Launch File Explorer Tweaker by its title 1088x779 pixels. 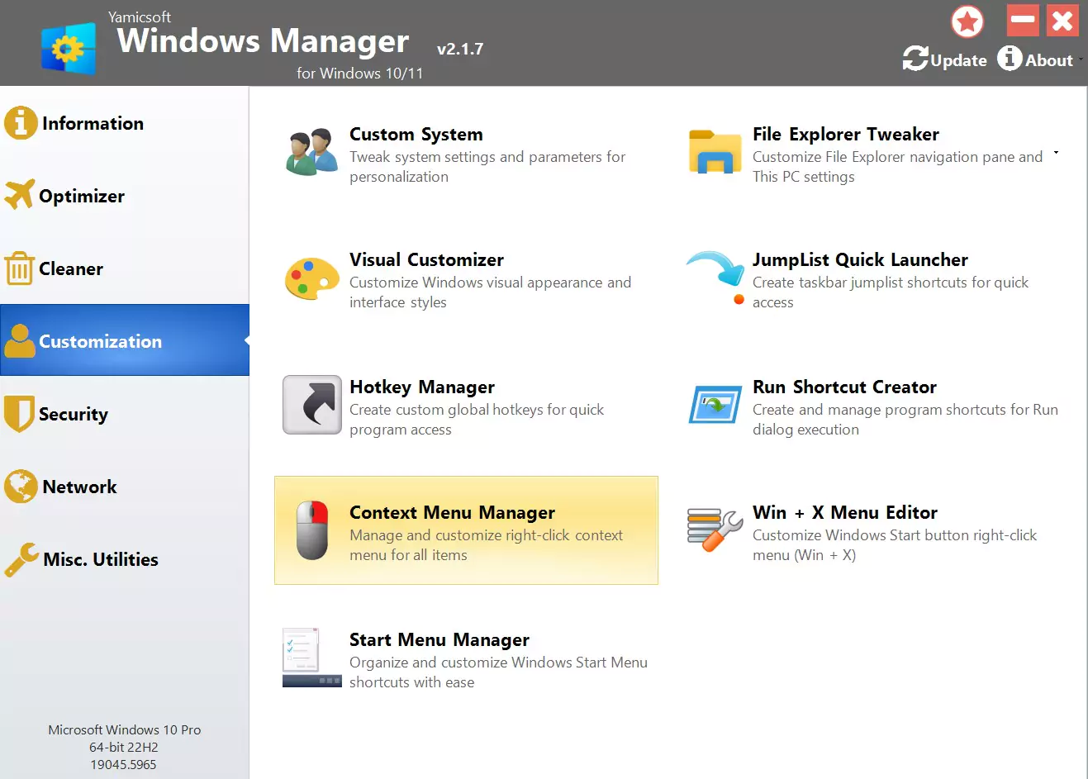point(846,134)
